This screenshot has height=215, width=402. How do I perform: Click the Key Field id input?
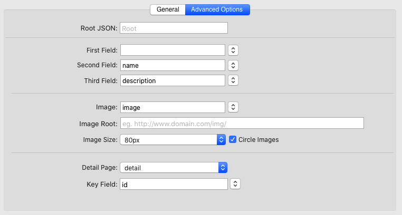(x=174, y=184)
